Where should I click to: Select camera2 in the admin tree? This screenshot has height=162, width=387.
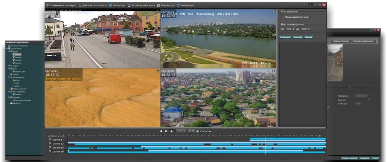pos(17,57)
